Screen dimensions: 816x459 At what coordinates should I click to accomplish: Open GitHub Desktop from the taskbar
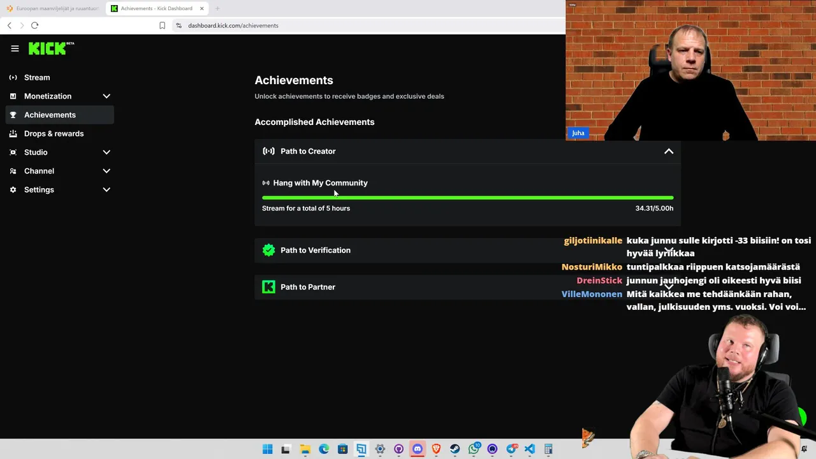tap(398, 449)
